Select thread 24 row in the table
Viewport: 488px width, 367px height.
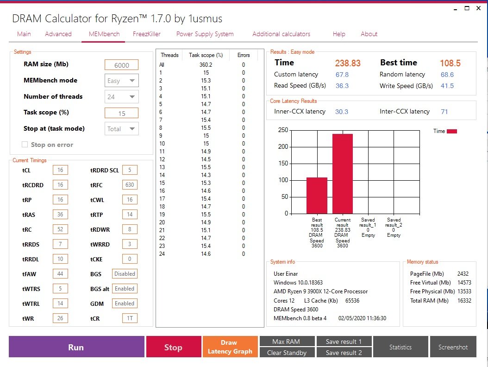point(207,253)
